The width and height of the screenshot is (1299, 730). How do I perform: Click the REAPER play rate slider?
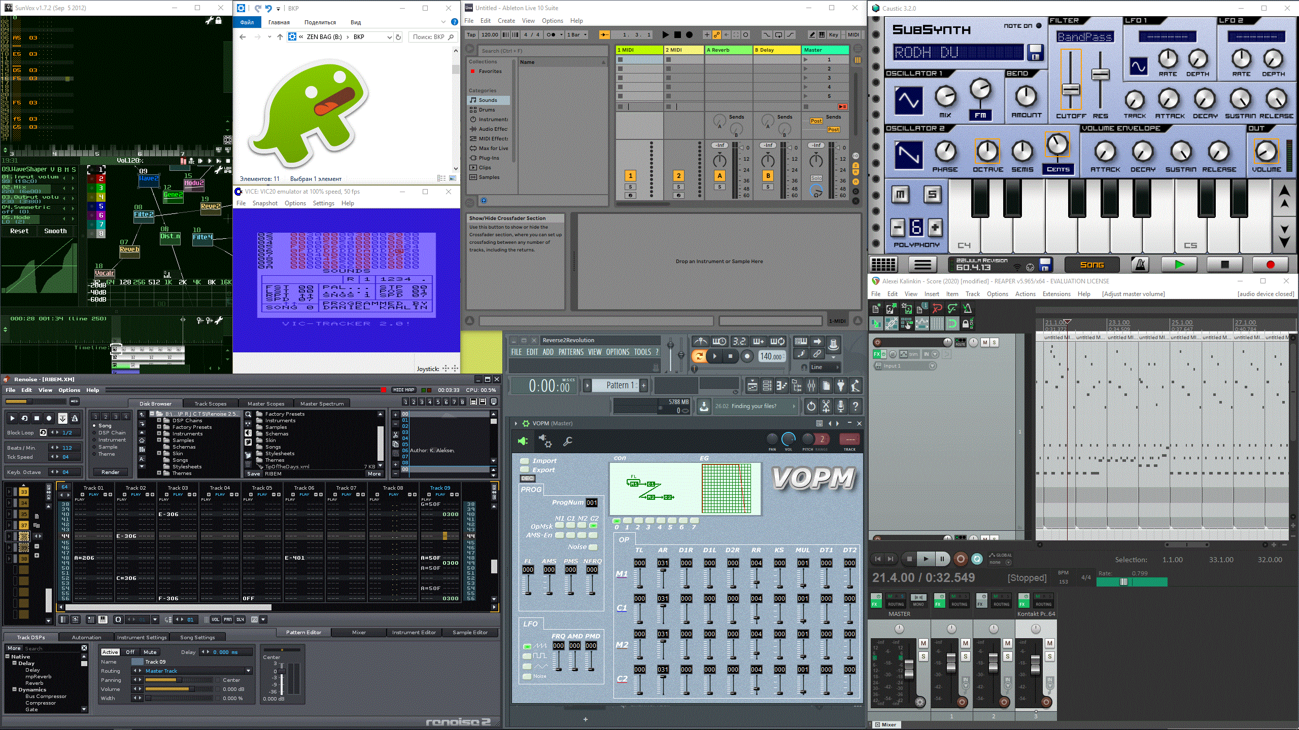(x=1132, y=582)
